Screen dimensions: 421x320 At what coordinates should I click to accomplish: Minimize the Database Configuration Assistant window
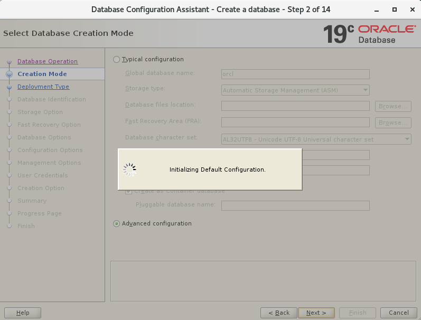click(x=377, y=10)
